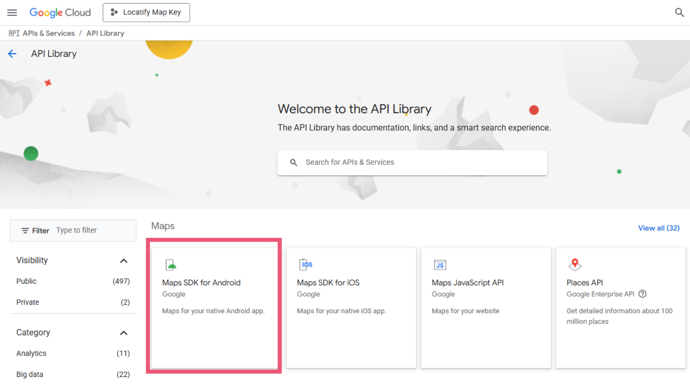
Task: Open the main navigation hamburger menu
Action: coord(12,13)
